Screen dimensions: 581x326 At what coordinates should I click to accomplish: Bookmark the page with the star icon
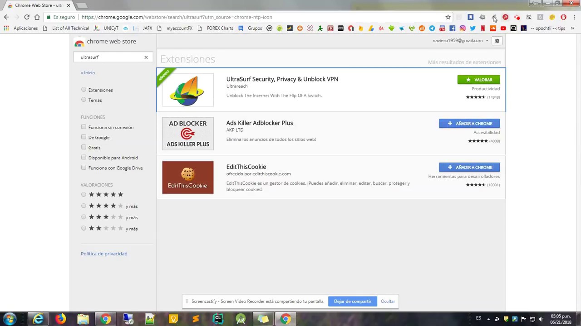click(448, 17)
